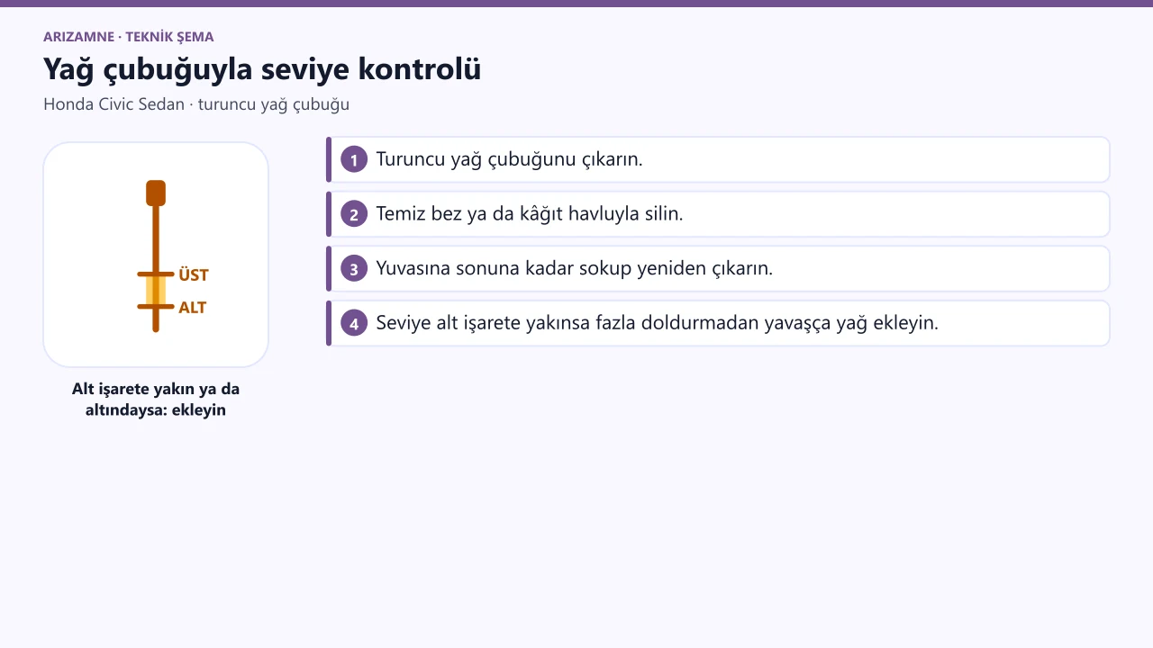Select step 'Temiz bez ya da kâğıt havluyla silin.'
This screenshot has width=1153, height=648.
[718, 214]
